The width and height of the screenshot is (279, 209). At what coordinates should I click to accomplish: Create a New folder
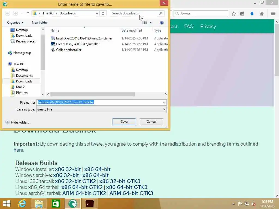40,23
